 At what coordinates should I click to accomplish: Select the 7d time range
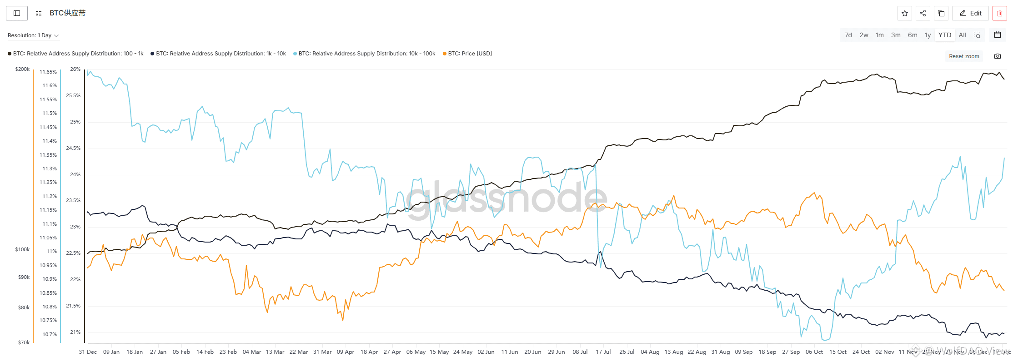[848, 35]
